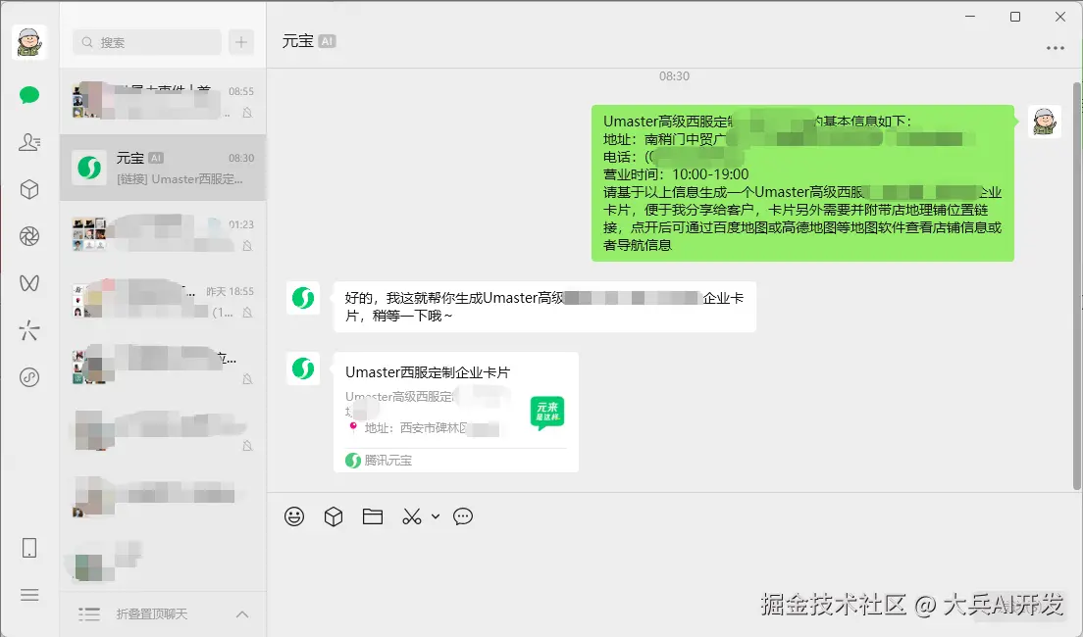Open chat history via the speech bubble icon
Viewport: 1083px width, 637px height.
pos(462,516)
